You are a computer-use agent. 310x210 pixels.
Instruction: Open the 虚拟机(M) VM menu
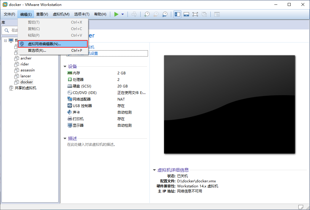(x=61, y=14)
